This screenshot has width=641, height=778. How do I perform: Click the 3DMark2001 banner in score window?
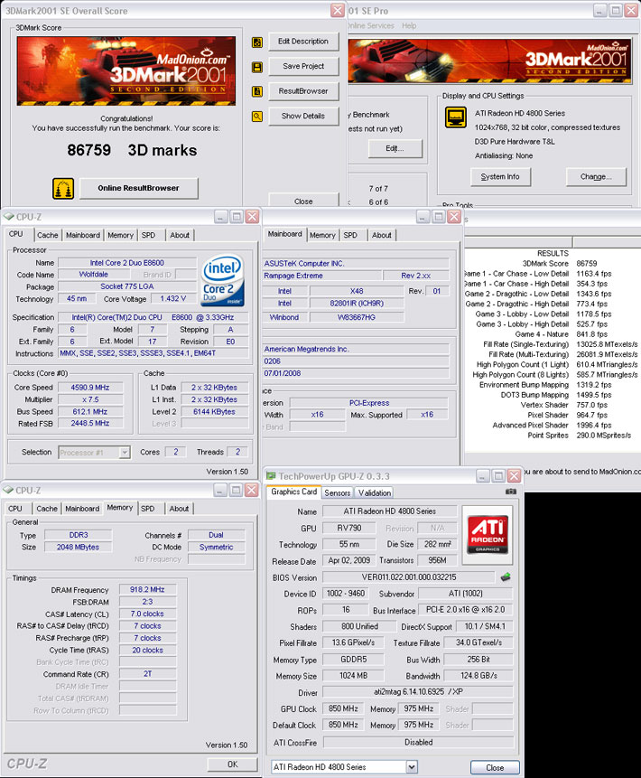[x=126, y=71]
